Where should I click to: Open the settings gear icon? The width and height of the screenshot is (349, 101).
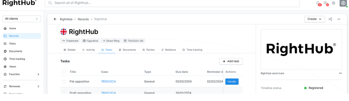pyautogui.click(x=334, y=3)
